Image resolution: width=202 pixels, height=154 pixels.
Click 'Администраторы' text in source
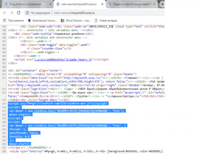click(121, 96)
